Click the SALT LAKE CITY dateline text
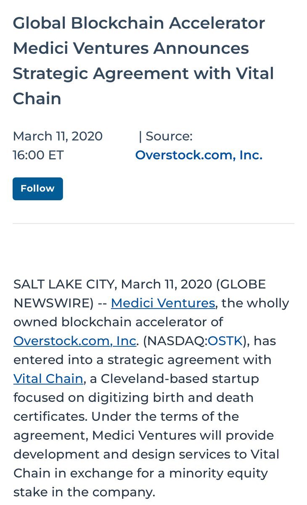The height and width of the screenshot is (505, 307). click(x=64, y=284)
